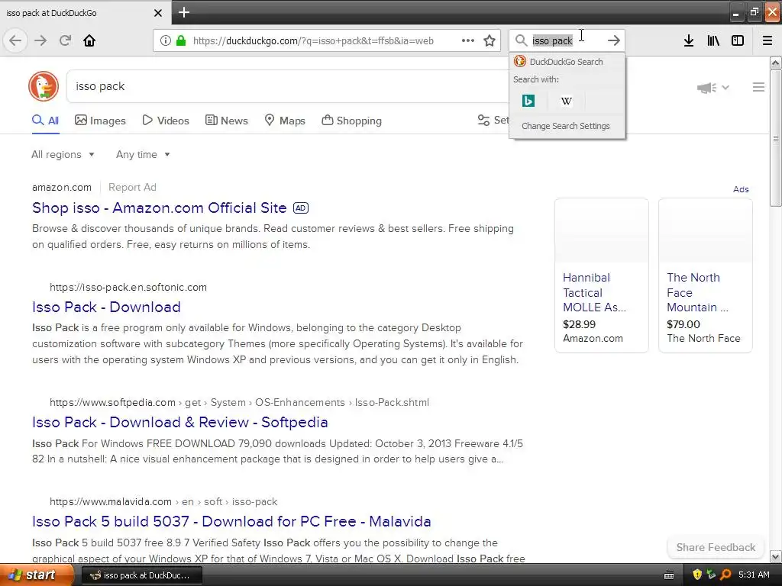The image size is (782, 586).
Task: Click the Share Feedback button
Action: [x=716, y=547]
